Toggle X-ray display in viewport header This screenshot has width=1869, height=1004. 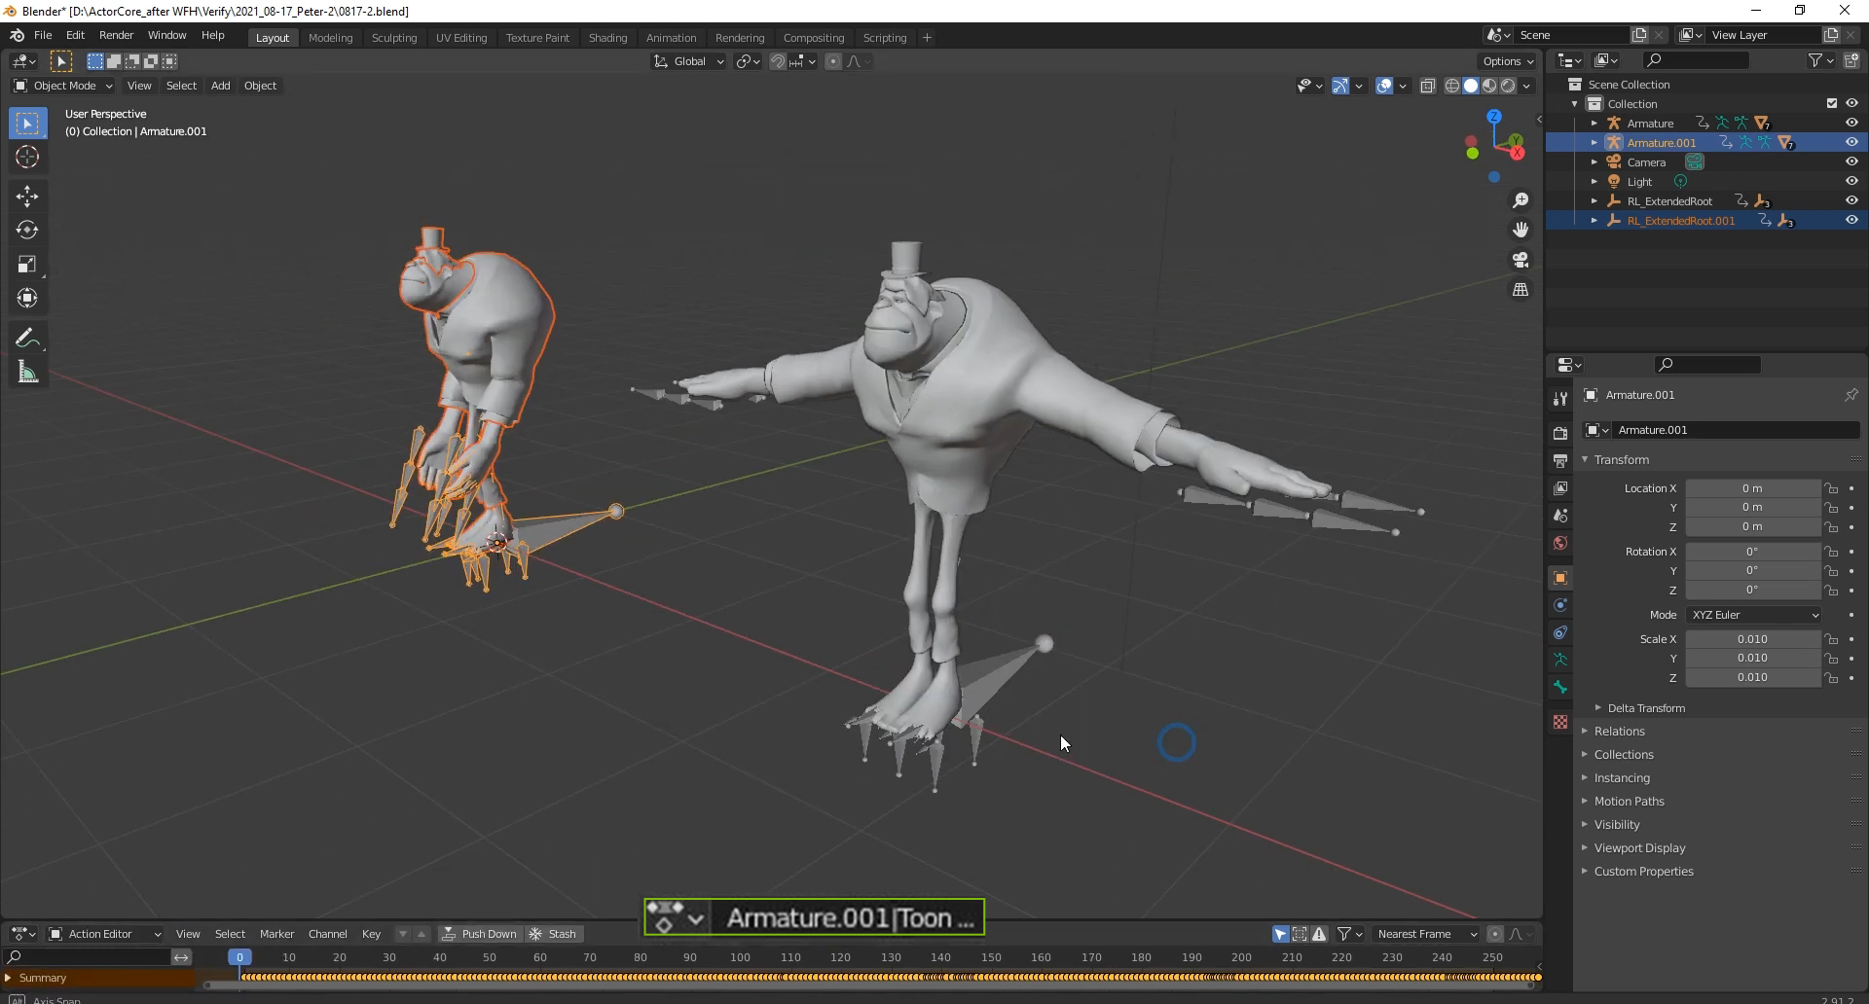[x=1428, y=86]
